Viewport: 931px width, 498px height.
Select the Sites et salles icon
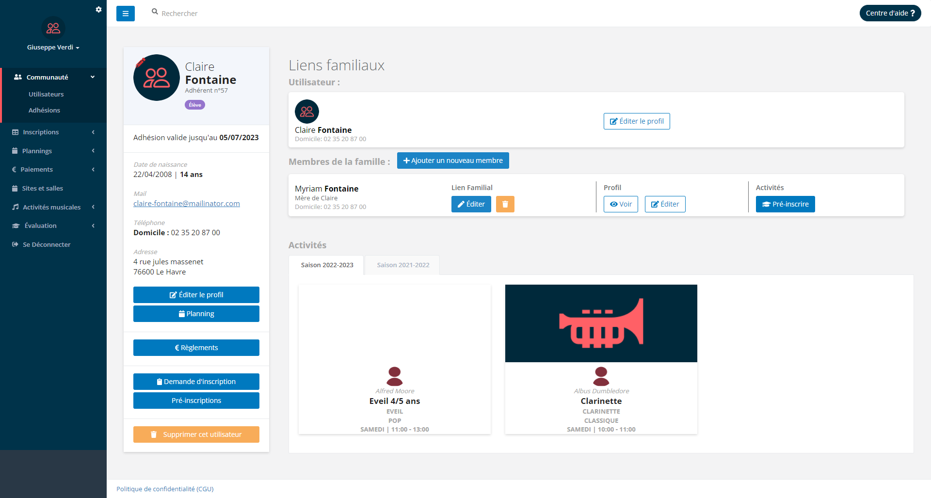click(15, 188)
